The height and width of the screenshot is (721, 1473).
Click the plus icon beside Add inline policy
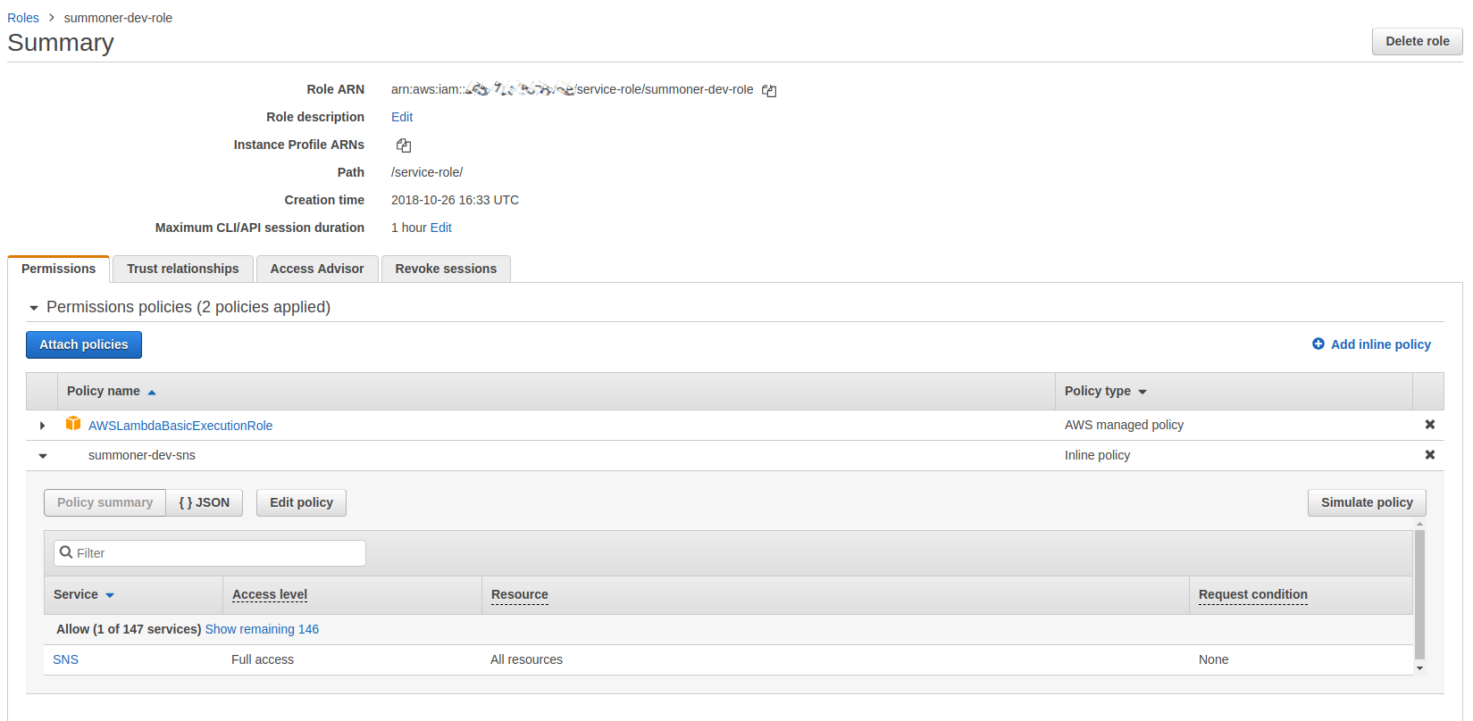pos(1318,344)
